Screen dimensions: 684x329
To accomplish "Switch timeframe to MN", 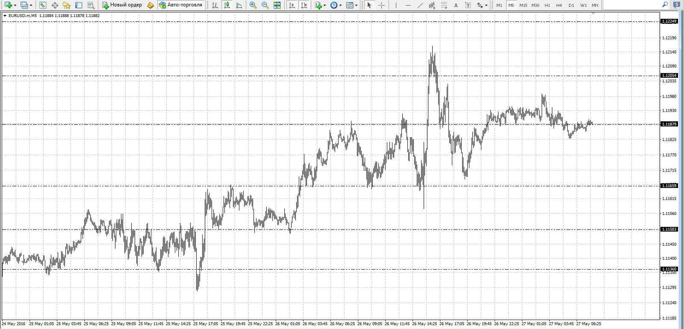I will 595,5.
